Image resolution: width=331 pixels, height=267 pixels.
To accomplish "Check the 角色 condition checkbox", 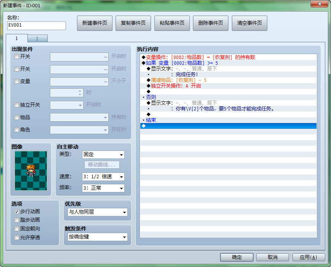I will (x=16, y=130).
